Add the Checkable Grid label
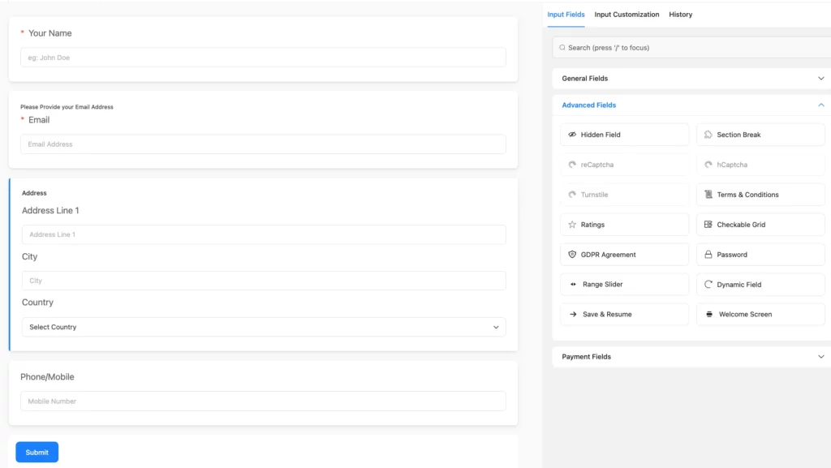This screenshot has height=468, width=831. point(741,225)
